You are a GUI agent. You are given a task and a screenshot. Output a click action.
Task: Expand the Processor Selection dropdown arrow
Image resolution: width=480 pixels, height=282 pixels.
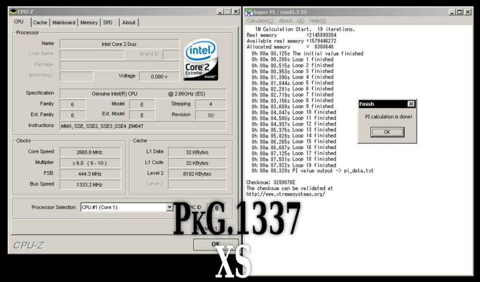(169, 208)
